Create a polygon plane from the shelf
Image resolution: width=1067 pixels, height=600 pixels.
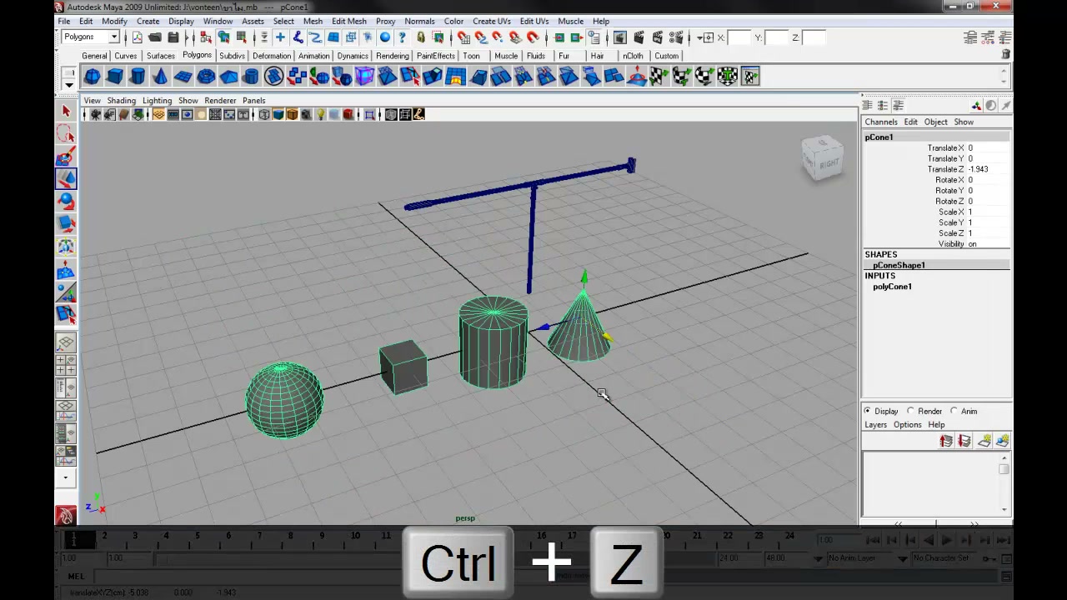183,77
